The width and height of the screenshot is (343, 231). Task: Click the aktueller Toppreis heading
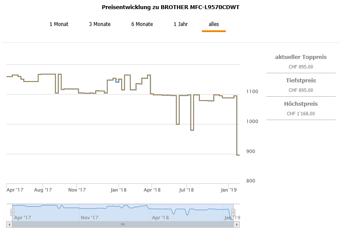pyautogui.click(x=301, y=57)
